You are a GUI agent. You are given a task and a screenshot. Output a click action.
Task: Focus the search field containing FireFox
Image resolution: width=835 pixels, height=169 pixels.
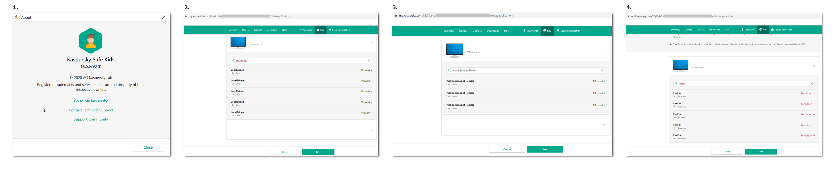pyautogui.click(x=744, y=84)
